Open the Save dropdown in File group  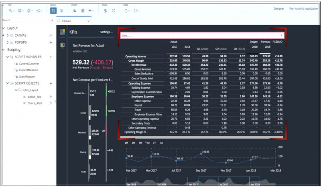tap(21, 11)
